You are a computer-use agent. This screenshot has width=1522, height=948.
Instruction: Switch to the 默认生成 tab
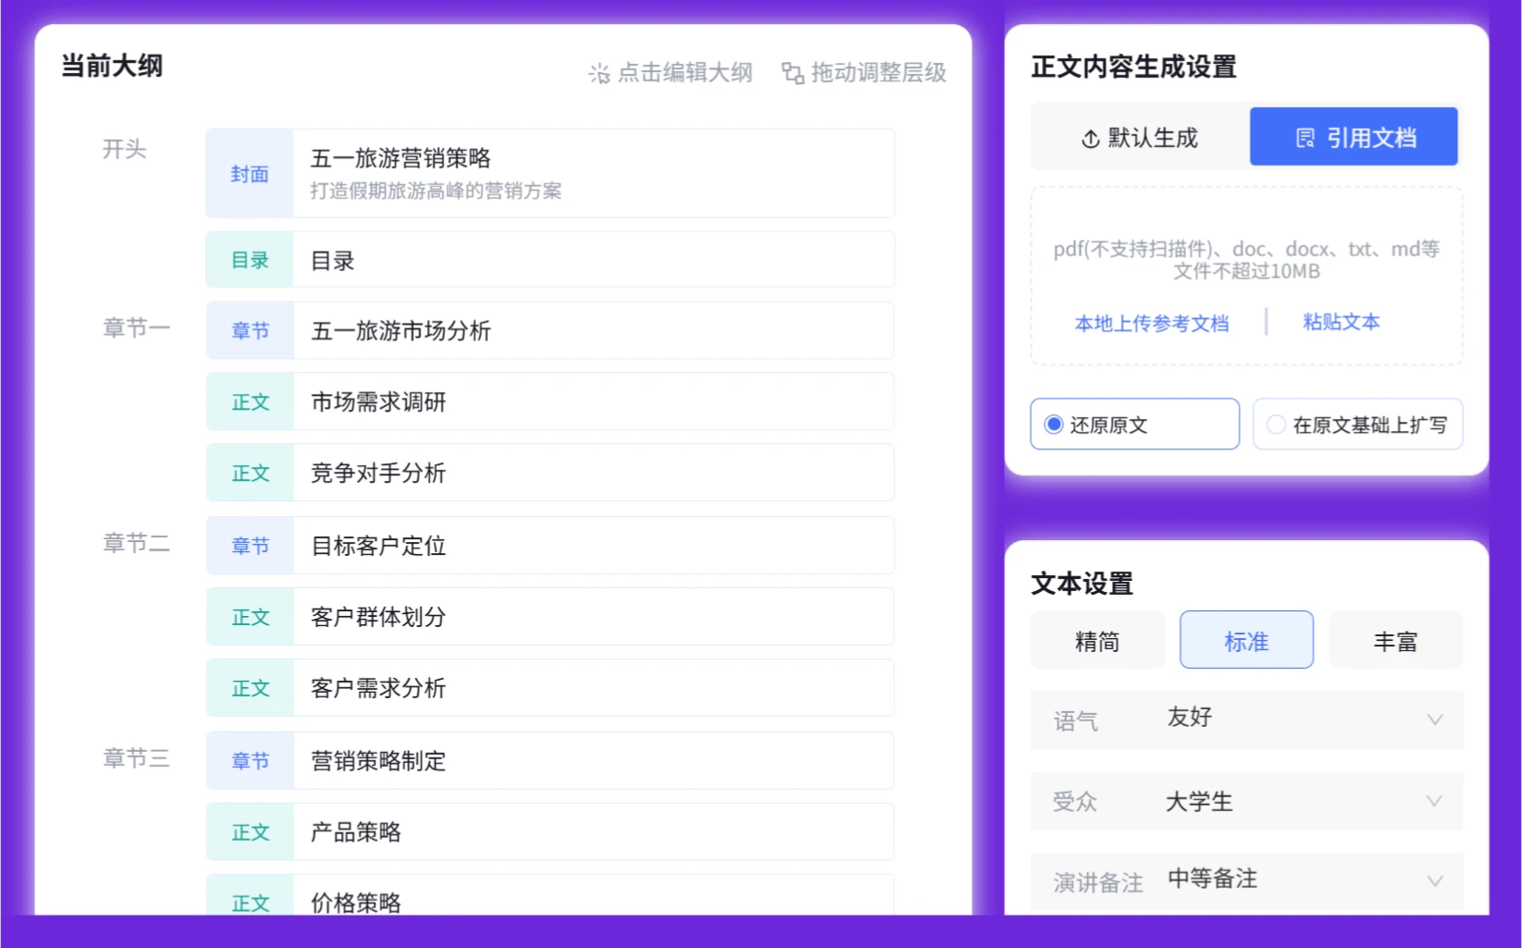[x=1134, y=137]
